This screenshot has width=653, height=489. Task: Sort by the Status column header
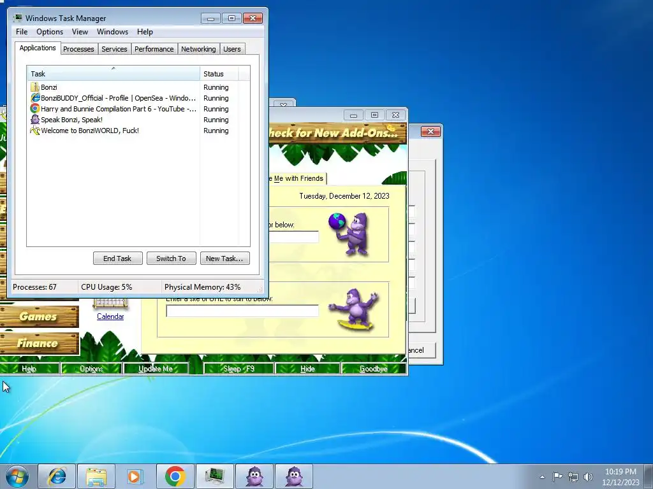[x=219, y=74]
